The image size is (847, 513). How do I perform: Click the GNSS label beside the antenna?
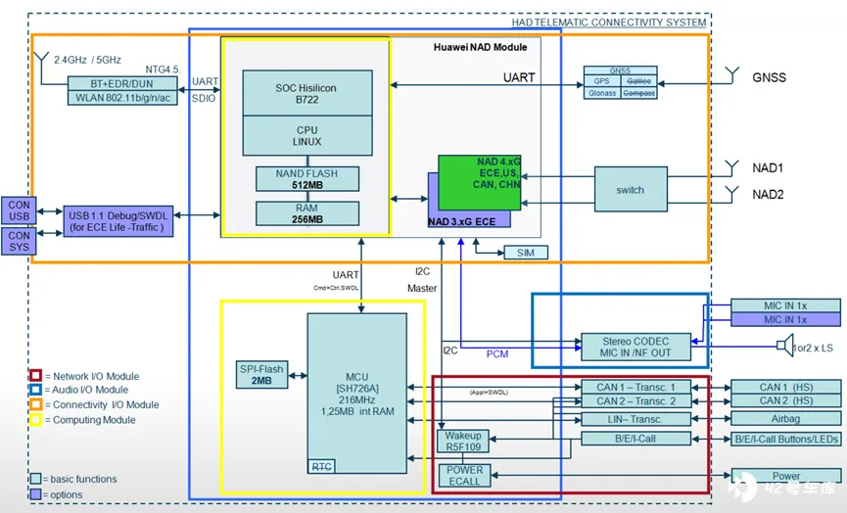[x=770, y=77]
